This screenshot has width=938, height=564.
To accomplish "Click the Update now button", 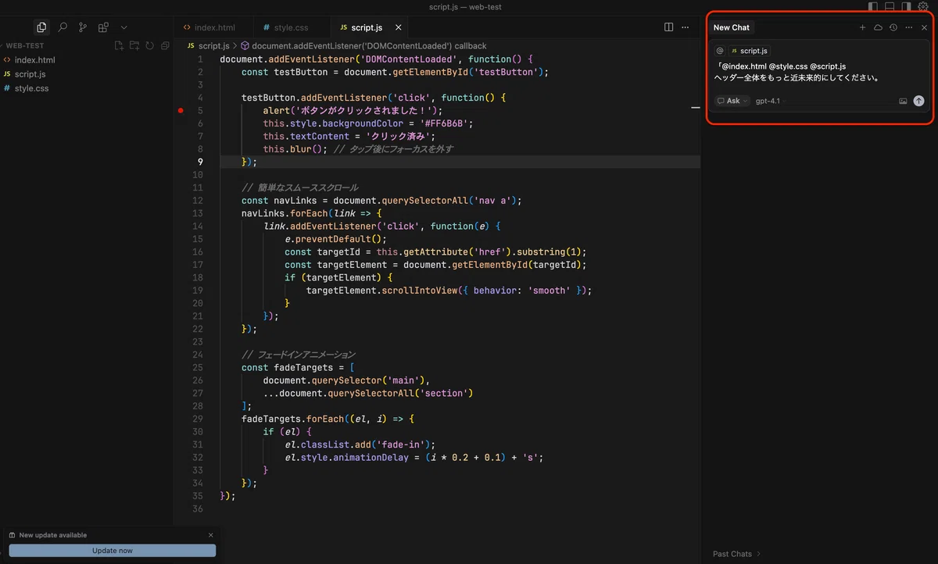I will 113,551.
